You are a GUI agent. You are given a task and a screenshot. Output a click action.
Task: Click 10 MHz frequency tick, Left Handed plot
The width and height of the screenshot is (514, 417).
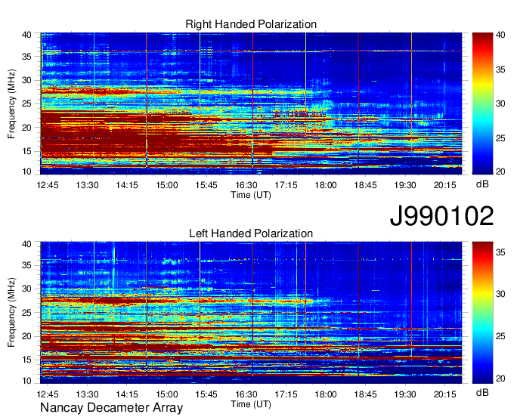point(27,381)
